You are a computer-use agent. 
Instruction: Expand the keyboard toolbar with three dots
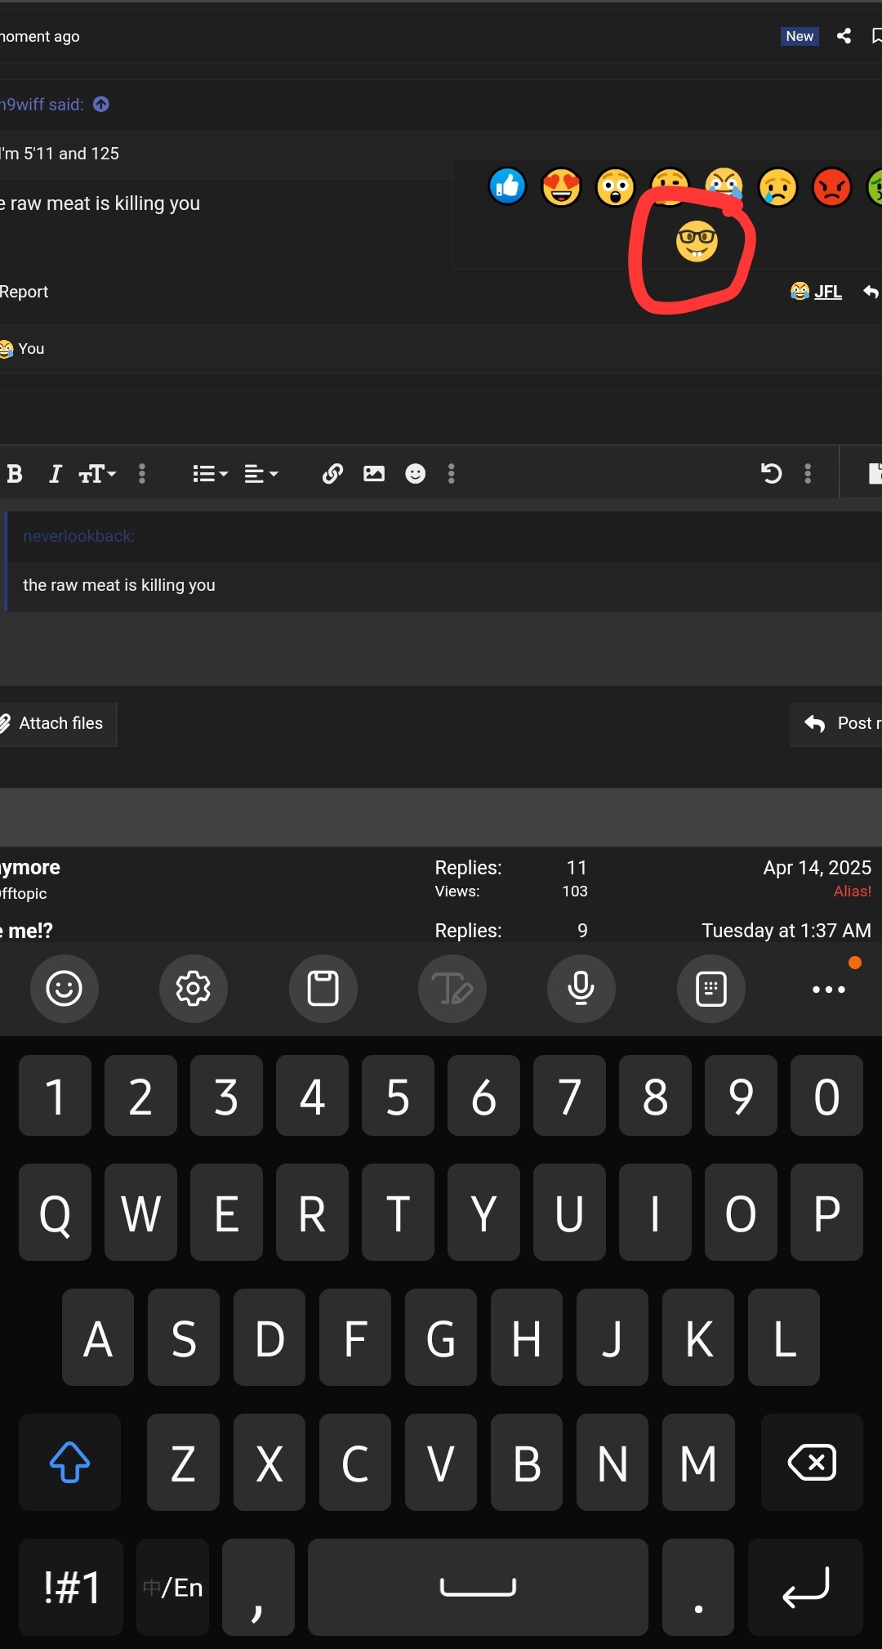coord(829,989)
